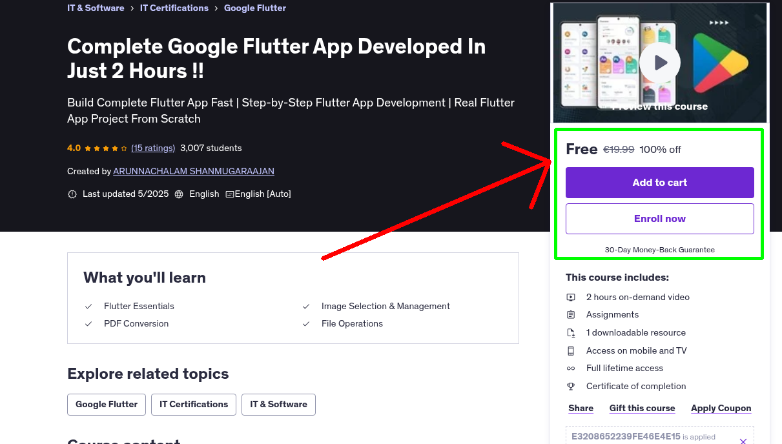Click the closed captions icon beside English [Auto]

[x=229, y=194]
